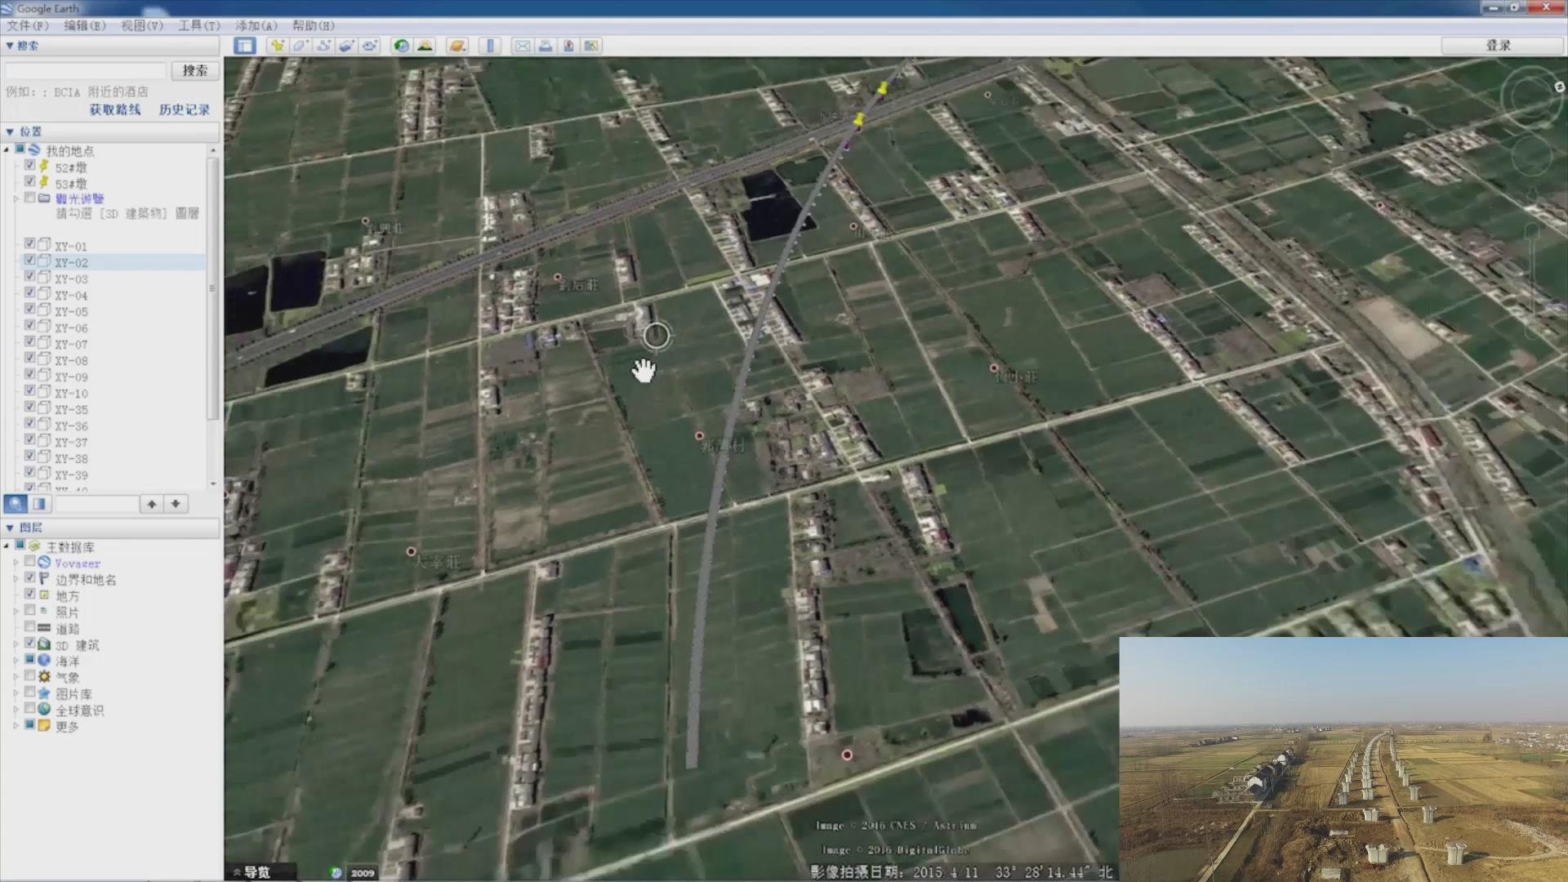Screen dimensions: 1568x882
Task: Select the Add Path tool
Action: pyautogui.click(x=323, y=46)
